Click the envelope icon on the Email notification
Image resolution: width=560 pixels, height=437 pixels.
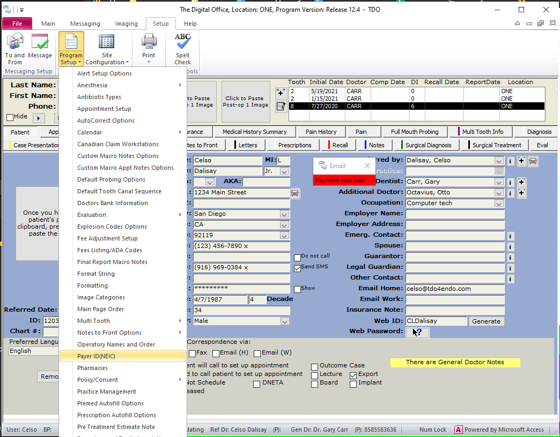click(x=322, y=165)
